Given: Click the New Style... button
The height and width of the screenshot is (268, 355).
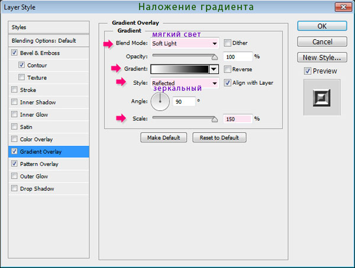Looking at the screenshot, I should [x=322, y=58].
